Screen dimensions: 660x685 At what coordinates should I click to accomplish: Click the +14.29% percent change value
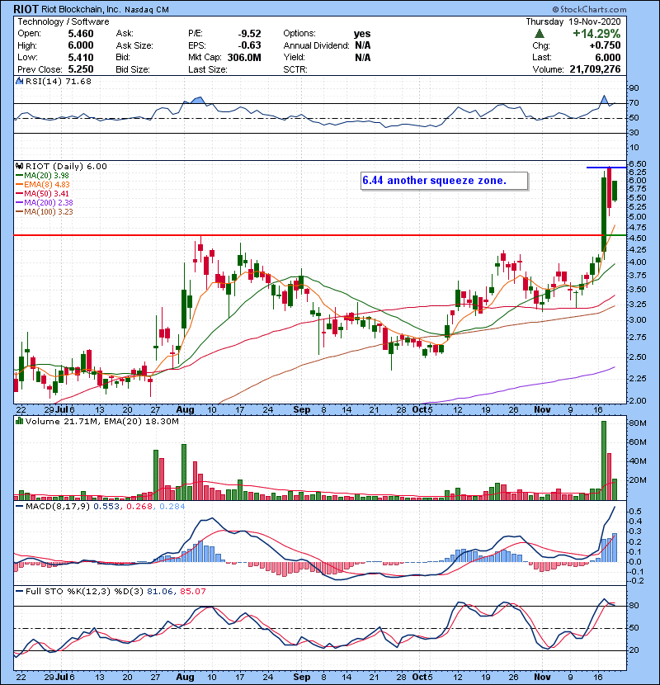point(596,34)
